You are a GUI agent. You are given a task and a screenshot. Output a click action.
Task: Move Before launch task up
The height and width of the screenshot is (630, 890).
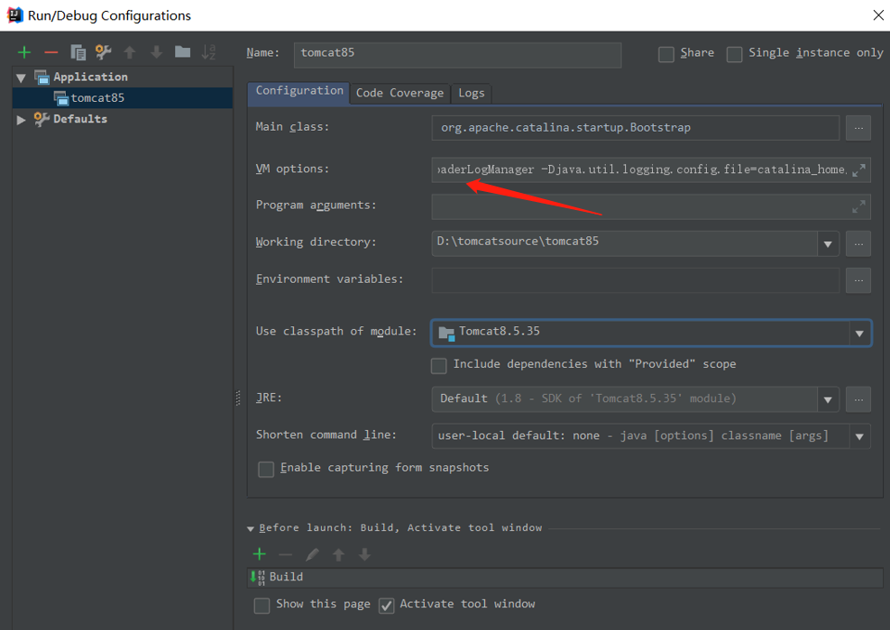338,554
